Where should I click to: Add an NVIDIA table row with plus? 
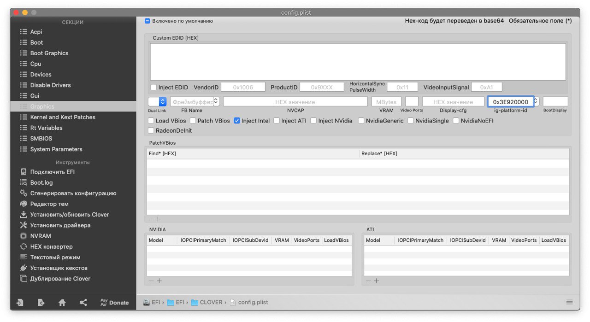tap(159, 281)
